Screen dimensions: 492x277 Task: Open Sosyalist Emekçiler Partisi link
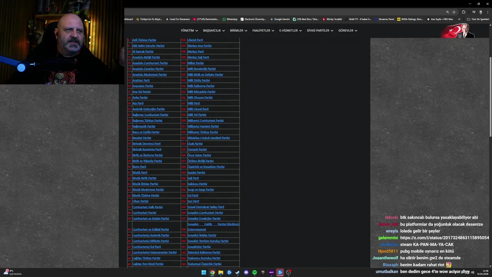click(x=204, y=219)
